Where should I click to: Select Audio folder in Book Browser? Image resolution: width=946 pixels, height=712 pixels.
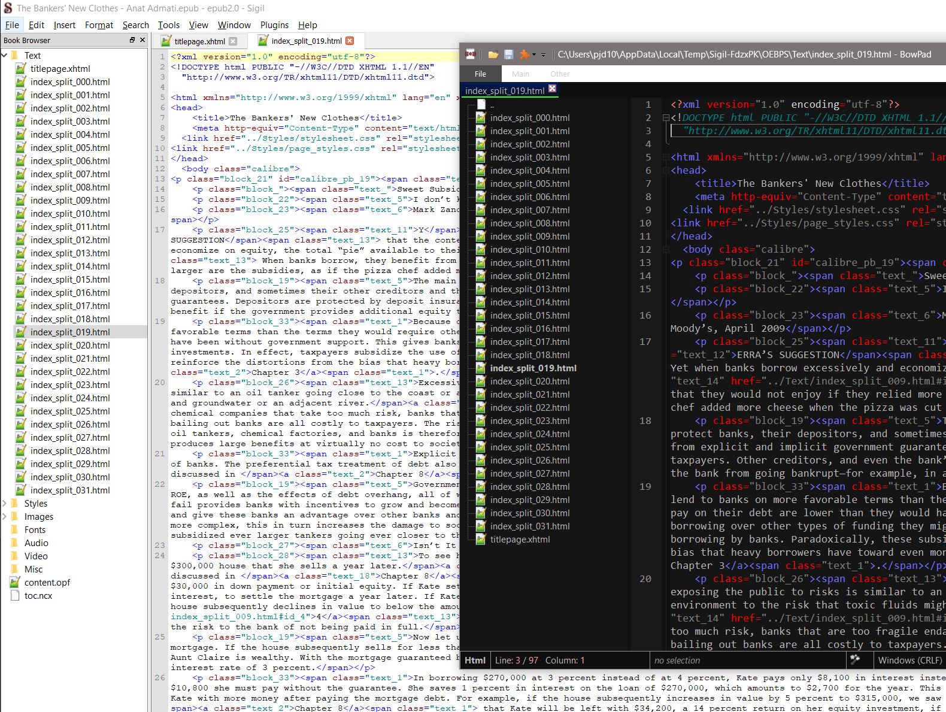[x=36, y=543]
